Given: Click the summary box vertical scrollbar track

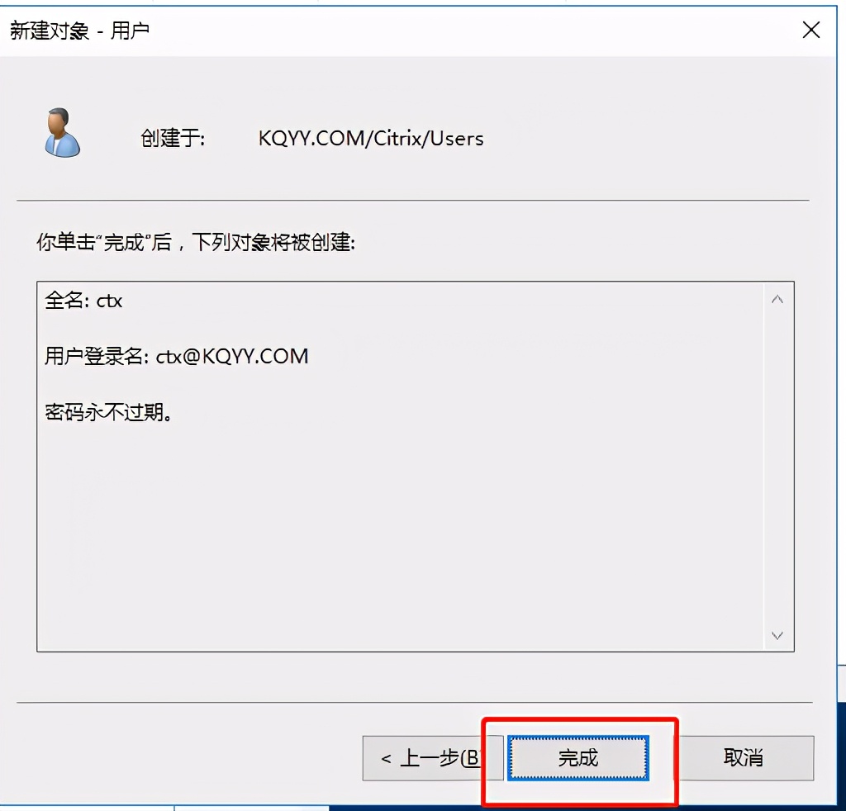Looking at the screenshot, I should point(777,467).
